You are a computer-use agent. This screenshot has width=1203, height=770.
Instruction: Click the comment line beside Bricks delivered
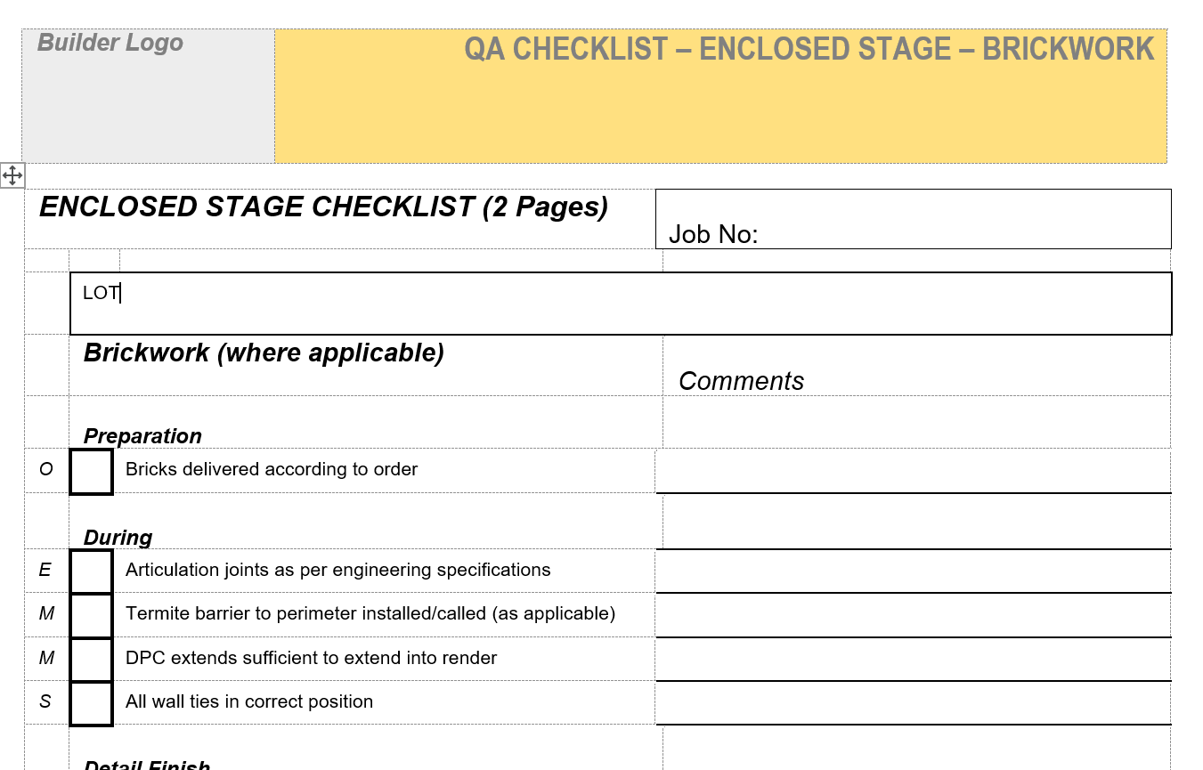click(x=913, y=471)
